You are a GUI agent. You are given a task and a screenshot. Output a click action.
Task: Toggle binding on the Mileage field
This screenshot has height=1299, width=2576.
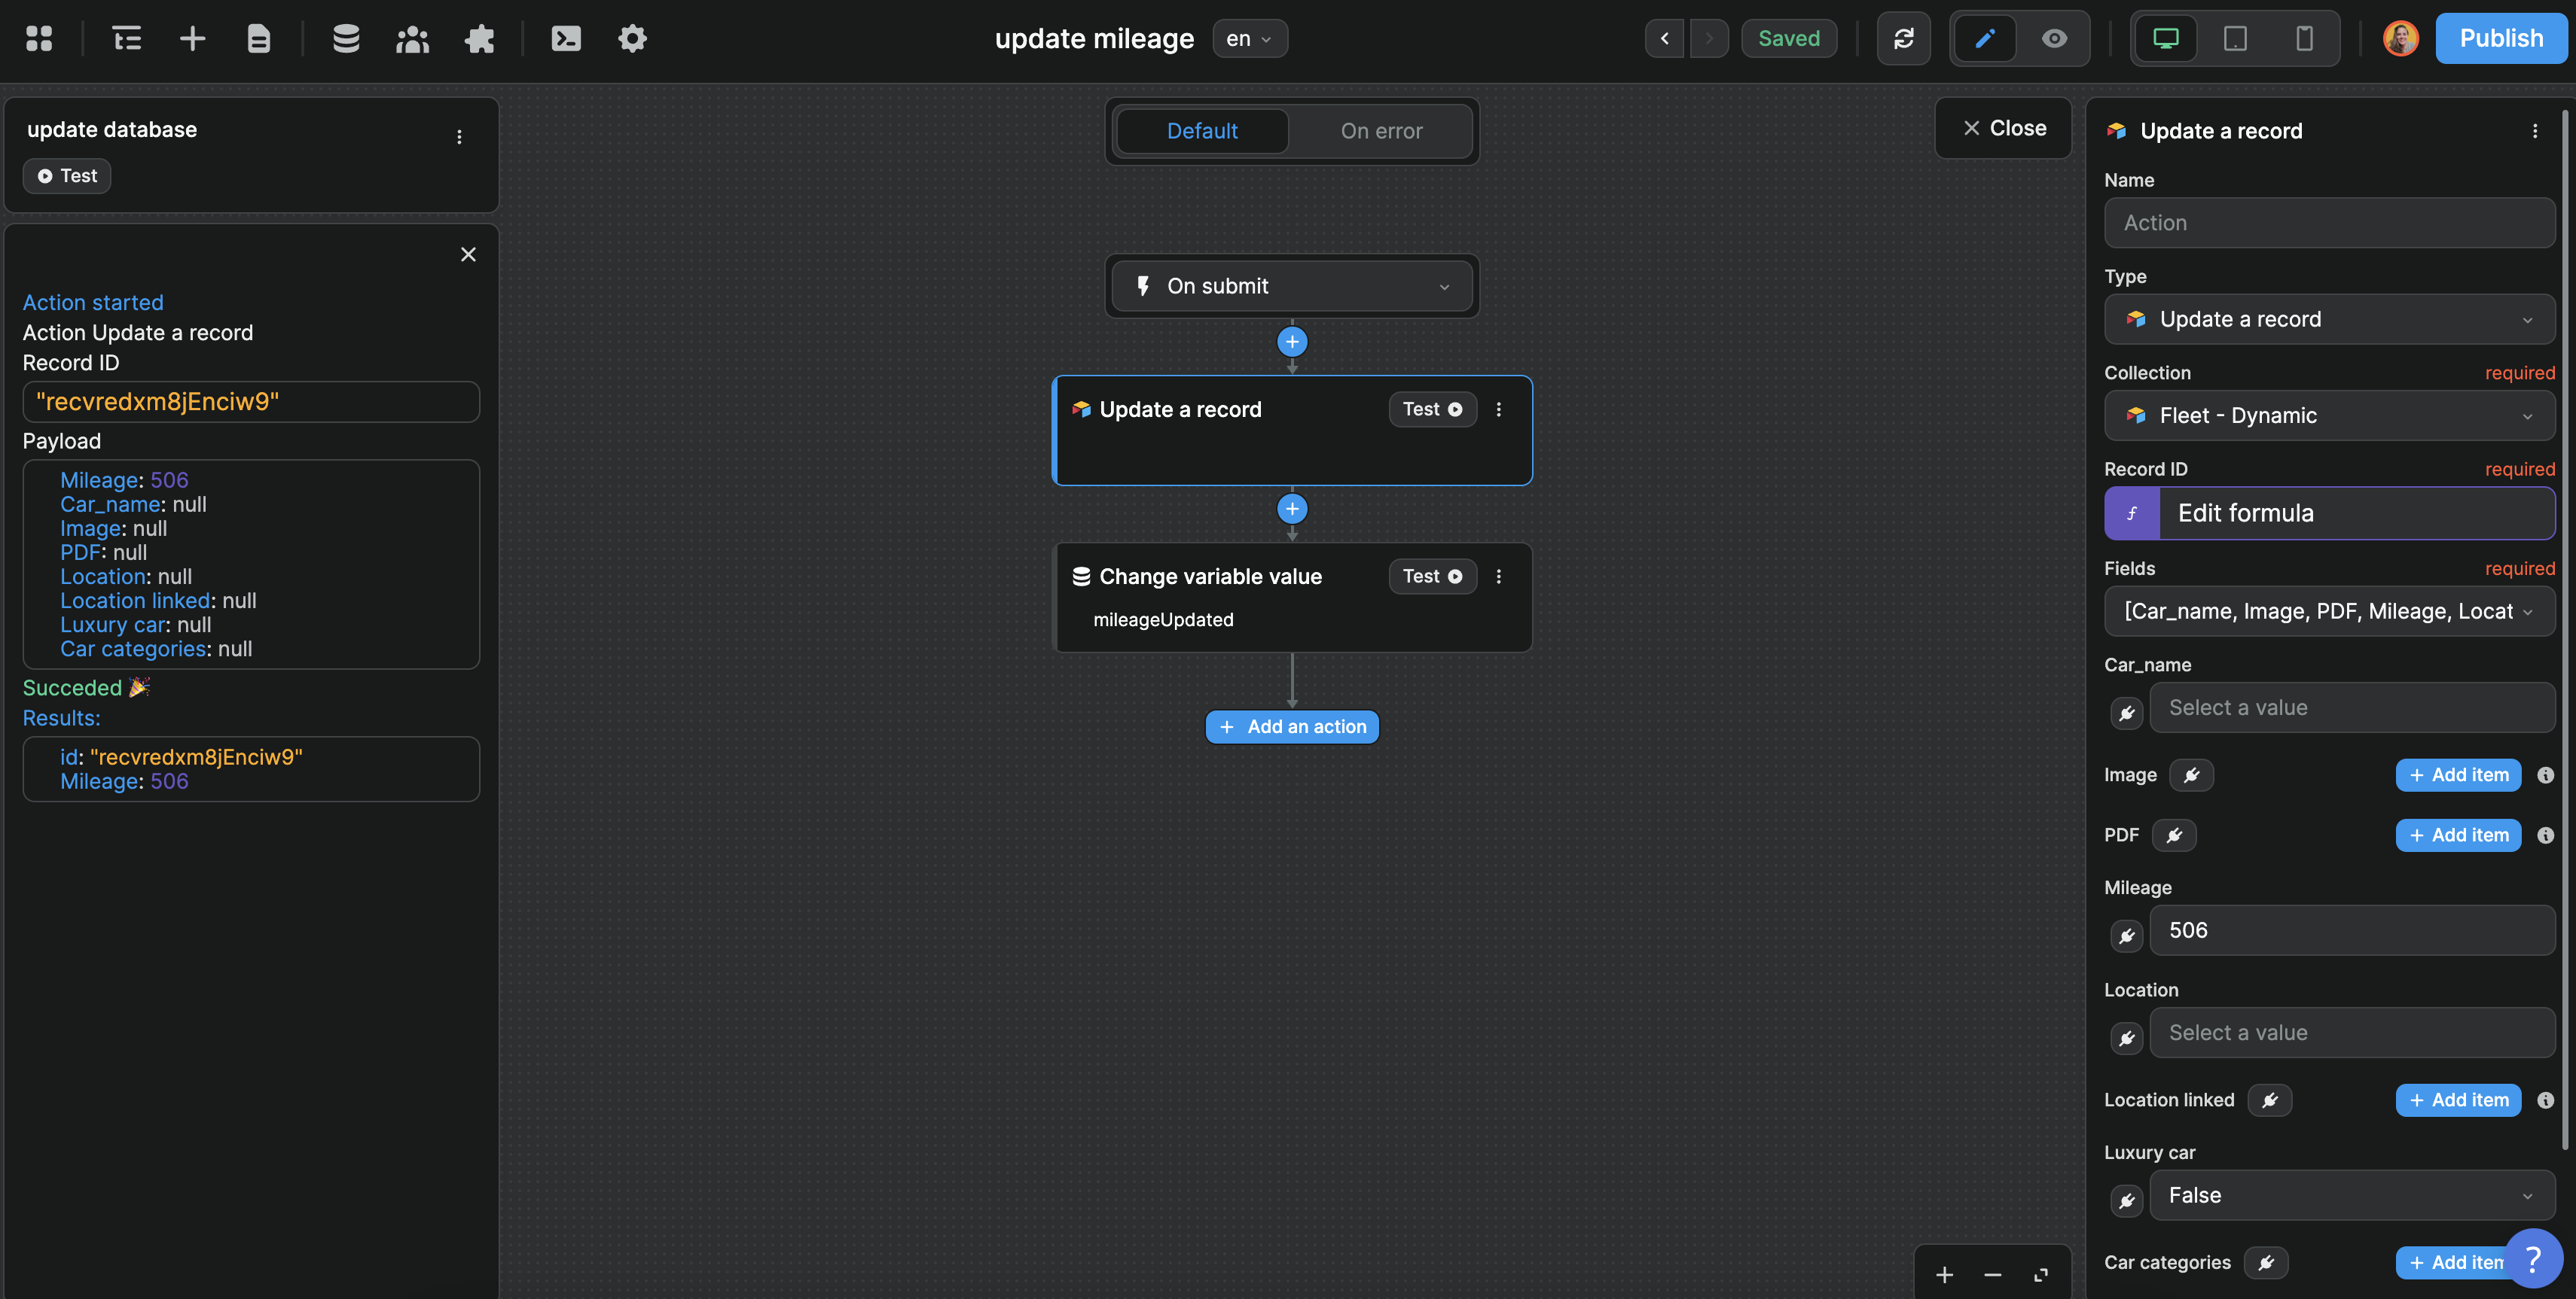pos(2127,936)
